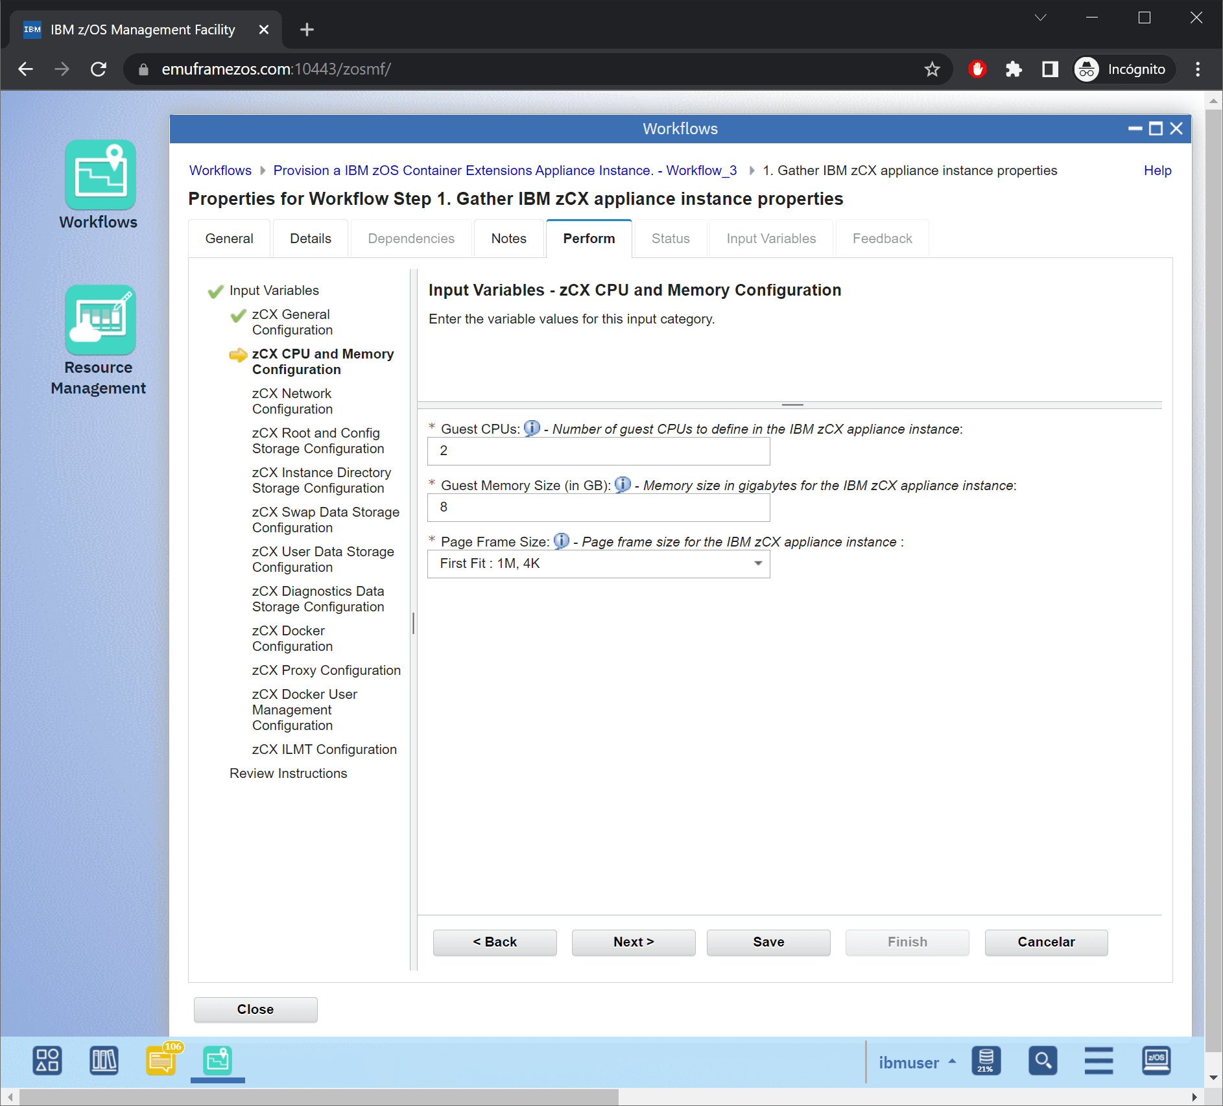The width and height of the screenshot is (1223, 1106).
Task: Click the Guest Memory Size info icon
Action: [x=622, y=485]
